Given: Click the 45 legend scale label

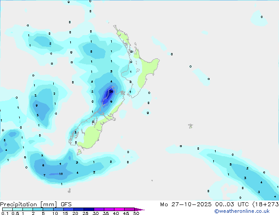Looking at the screenshot, I should click(x=126, y=213).
